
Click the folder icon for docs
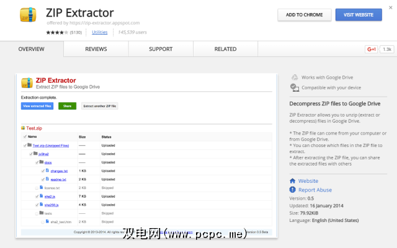(42, 162)
